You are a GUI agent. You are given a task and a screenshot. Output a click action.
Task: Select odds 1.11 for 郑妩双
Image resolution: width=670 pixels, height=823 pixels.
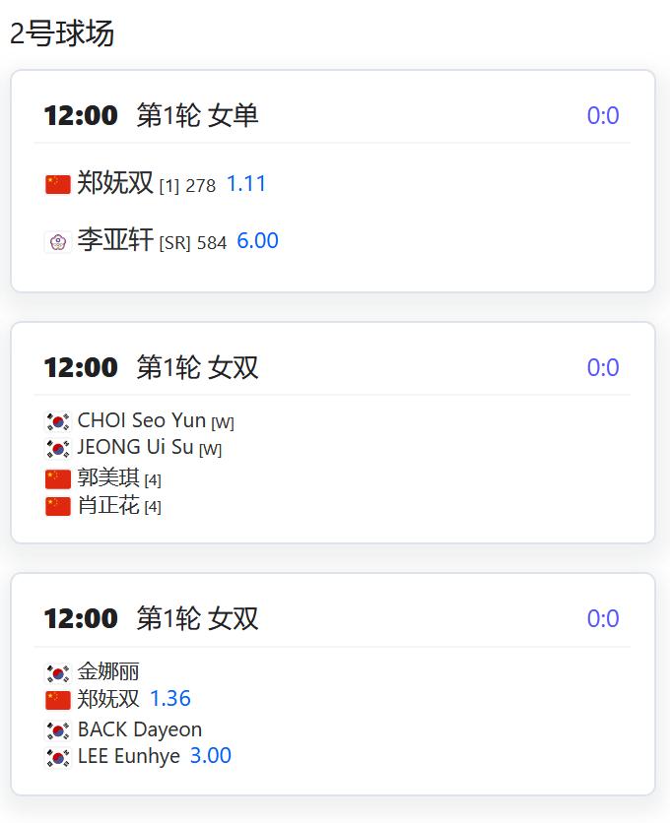(246, 184)
